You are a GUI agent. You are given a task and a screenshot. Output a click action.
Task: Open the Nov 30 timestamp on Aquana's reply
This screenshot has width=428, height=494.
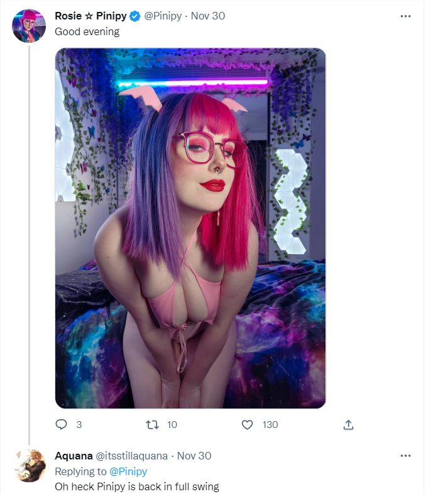(194, 456)
